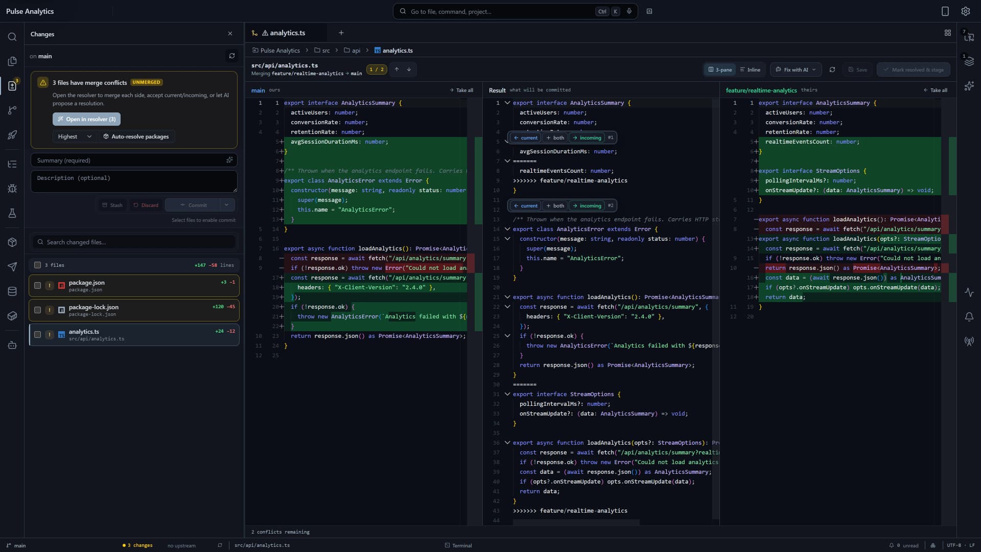Click the AI sparkle icon in Summary field
This screenshot has height=552, width=981.
(x=229, y=160)
